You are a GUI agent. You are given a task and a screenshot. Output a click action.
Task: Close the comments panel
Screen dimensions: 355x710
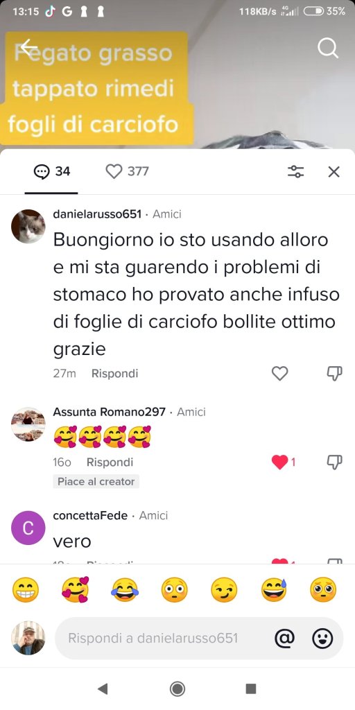(x=334, y=172)
